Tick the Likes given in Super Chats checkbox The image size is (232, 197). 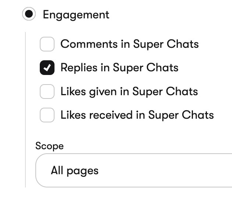click(x=47, y=92)
